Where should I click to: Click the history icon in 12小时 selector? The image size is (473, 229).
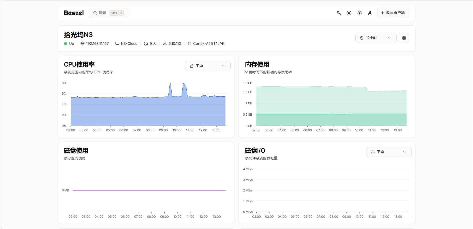361,38
